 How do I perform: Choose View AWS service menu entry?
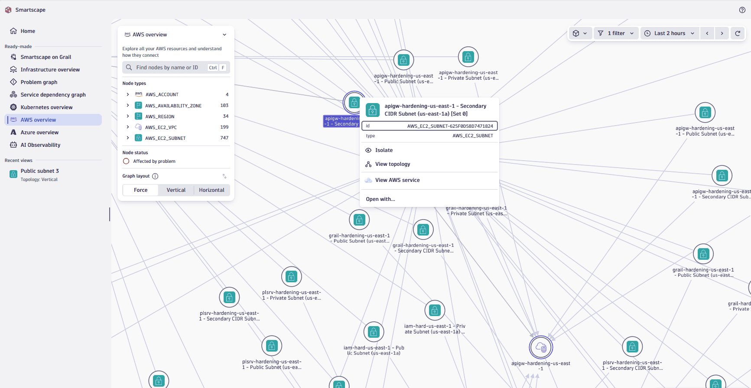(429, 180)
